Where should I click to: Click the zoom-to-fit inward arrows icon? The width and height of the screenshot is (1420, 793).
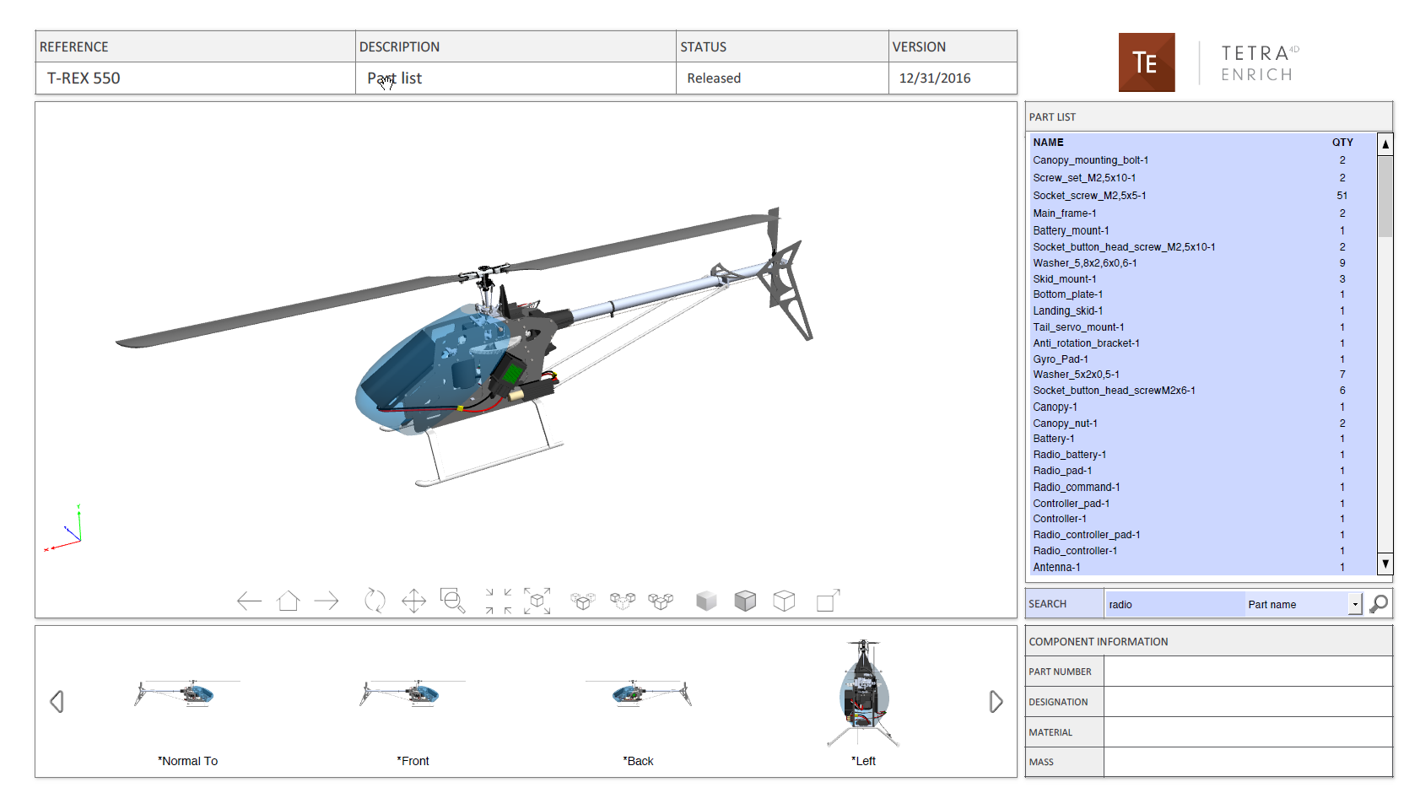[499, 601]
